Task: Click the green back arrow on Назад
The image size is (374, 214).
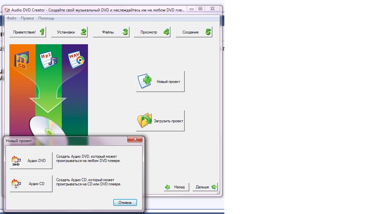Action: pyautogui.click(x=168, y=187)
